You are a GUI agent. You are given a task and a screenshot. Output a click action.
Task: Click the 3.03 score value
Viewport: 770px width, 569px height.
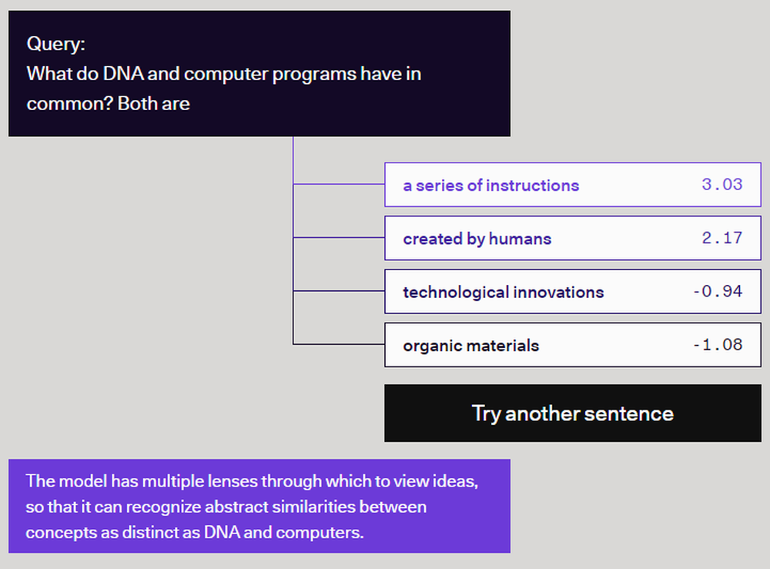pos(721,185)
